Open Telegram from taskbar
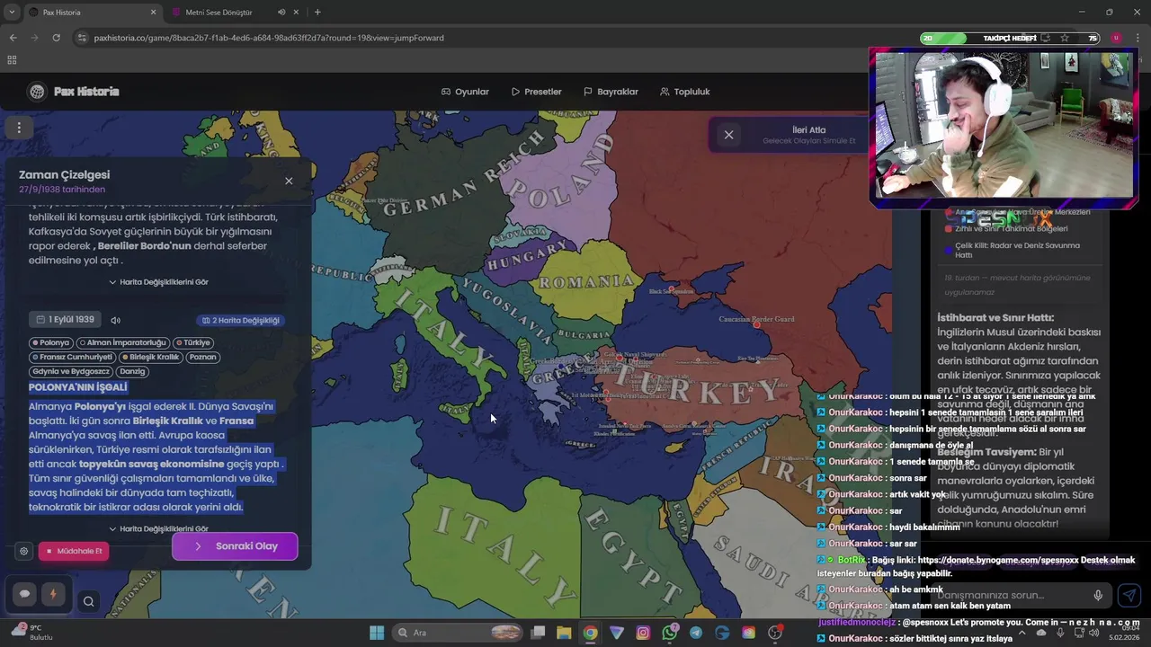The height and width of the screenshot is (647, 1151). pos(696,633)
